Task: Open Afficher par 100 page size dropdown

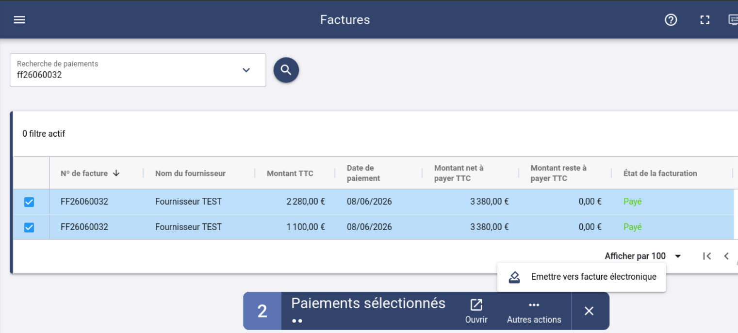Action: coord(643,256)
